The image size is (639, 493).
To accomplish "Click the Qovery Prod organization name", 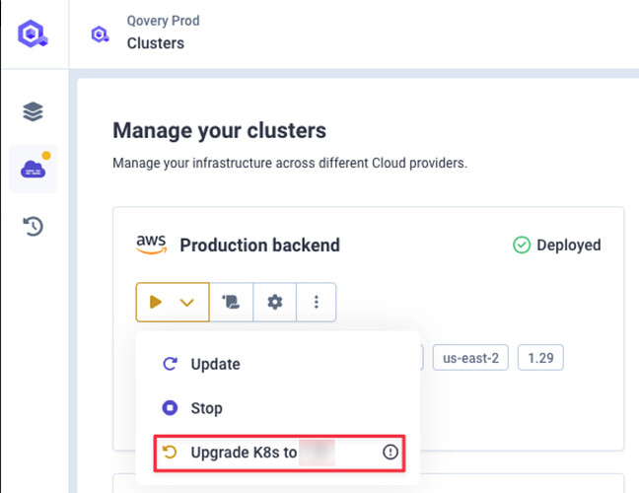I will coord(163,21).
